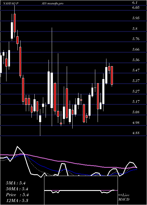Click the 6.05 price axis label

(136, 8)
